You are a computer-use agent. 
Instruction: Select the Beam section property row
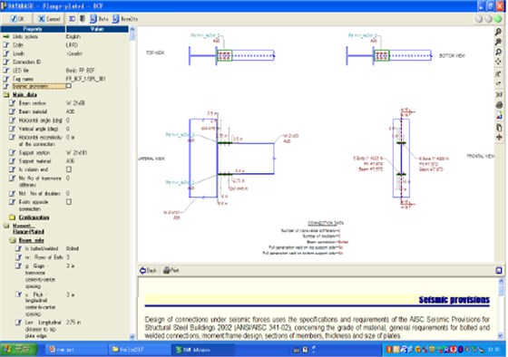coord(64,103)
